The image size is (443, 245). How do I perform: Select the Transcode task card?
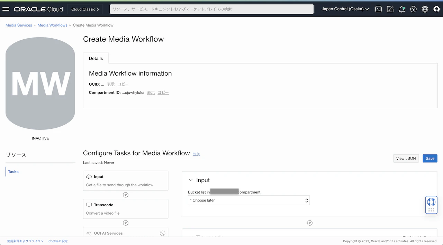tap(126, 209)
